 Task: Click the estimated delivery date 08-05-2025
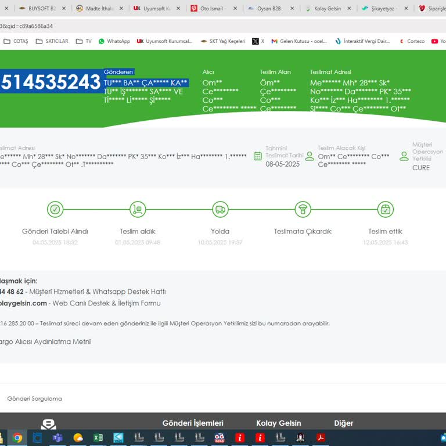[282, 164]
